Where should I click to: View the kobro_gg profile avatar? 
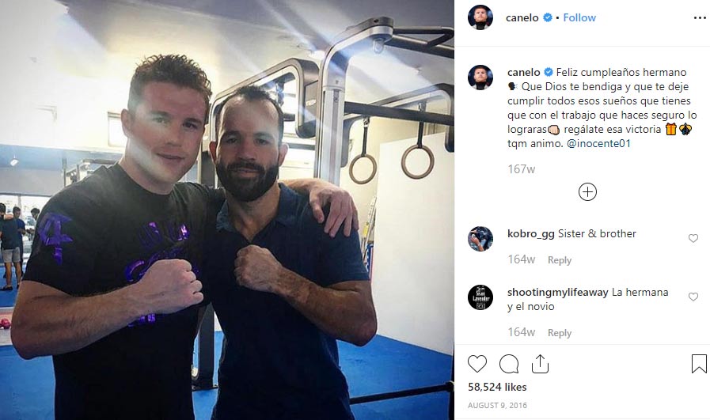[480, 239]
